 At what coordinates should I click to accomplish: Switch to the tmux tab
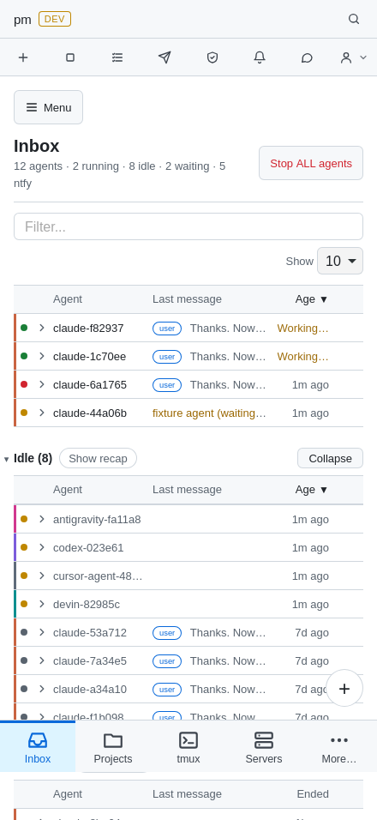188,747
